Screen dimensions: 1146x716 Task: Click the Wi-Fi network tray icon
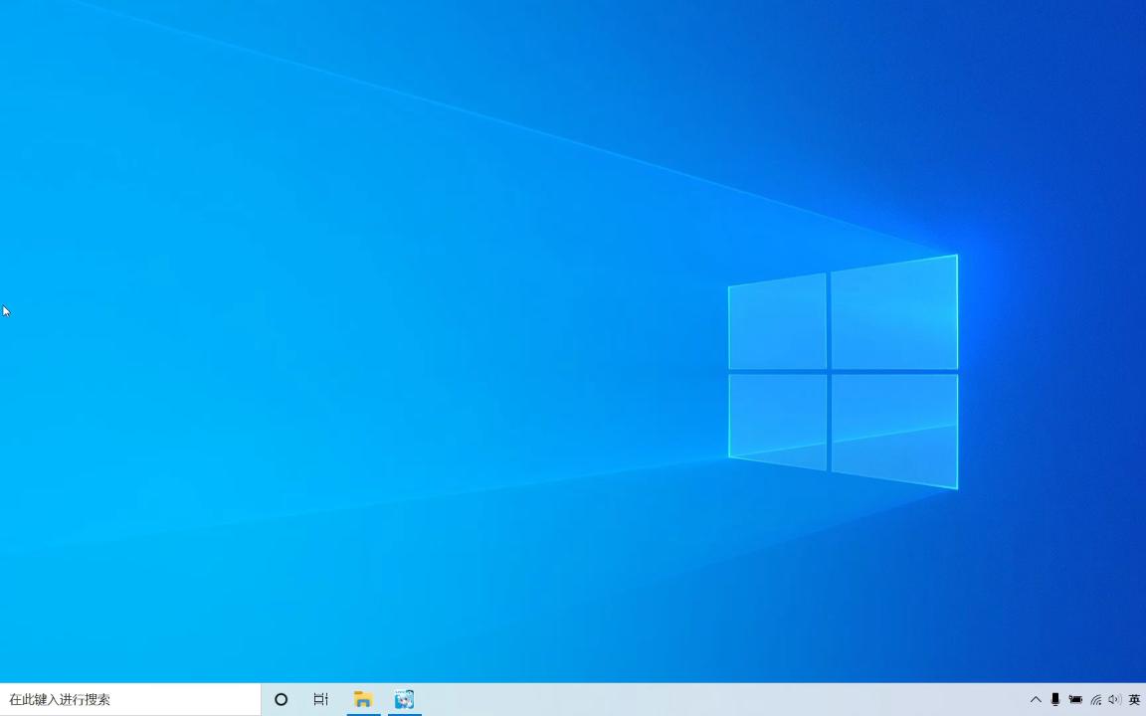coord(1095,699)
